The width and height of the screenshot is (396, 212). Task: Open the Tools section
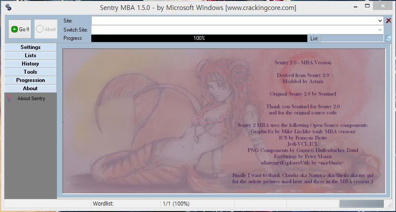pyautogui.click(x=30, y=72)
